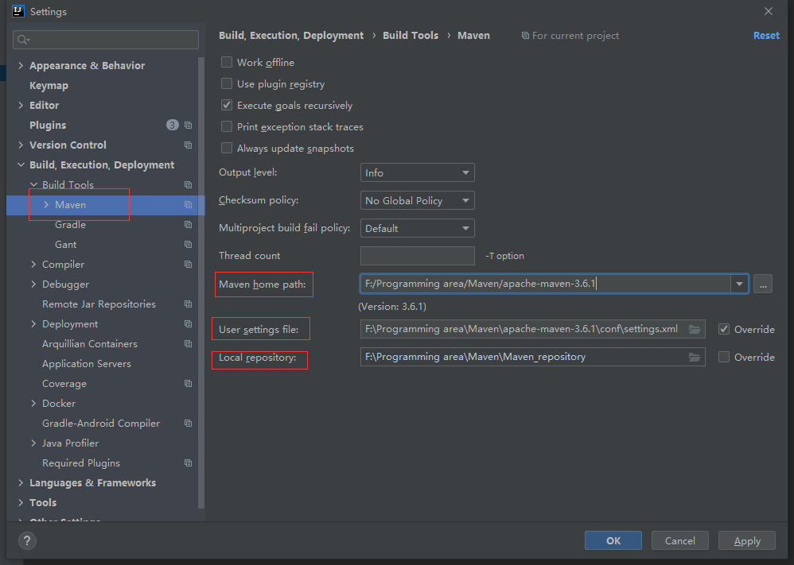Toggle Override for Local repository
The height and width of the screenshot is (565, 794).
723,358
